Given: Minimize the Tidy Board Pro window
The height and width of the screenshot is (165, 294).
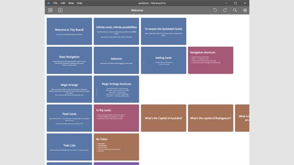Looking at the screenshot, I should point(226,3).
